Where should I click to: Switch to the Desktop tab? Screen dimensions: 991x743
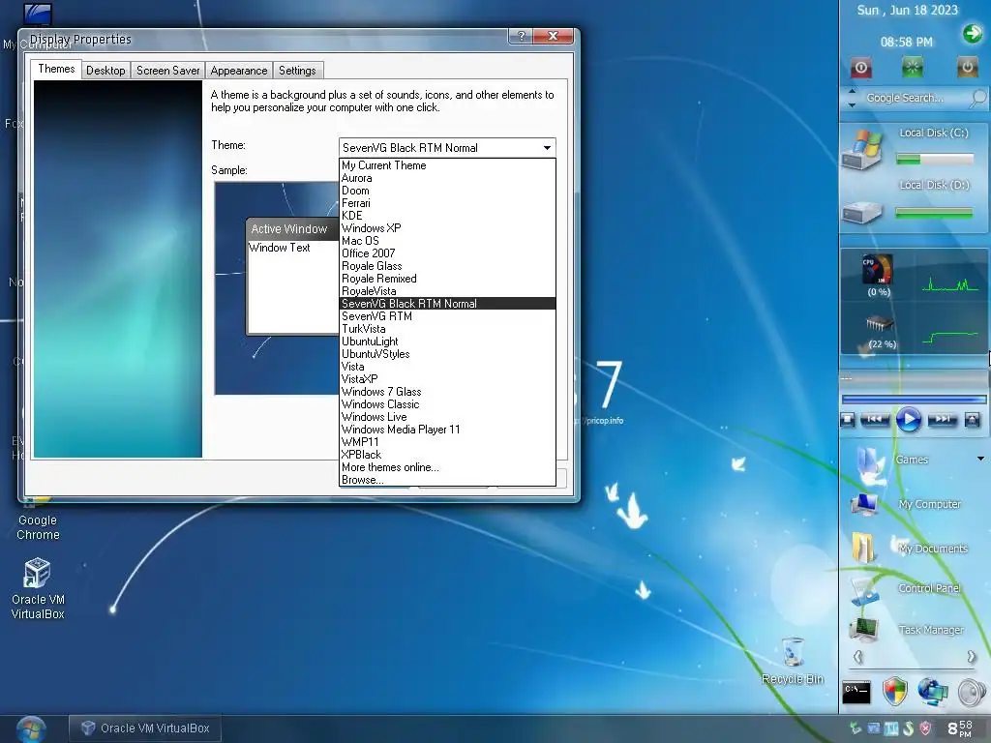click(105, 70)
